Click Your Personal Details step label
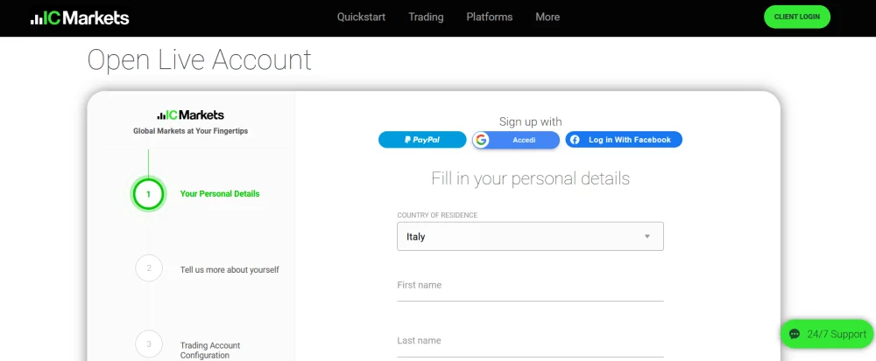 [x=220, y=194]
